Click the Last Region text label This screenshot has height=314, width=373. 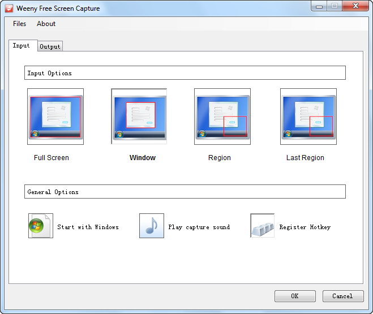[x=305, y=158]
